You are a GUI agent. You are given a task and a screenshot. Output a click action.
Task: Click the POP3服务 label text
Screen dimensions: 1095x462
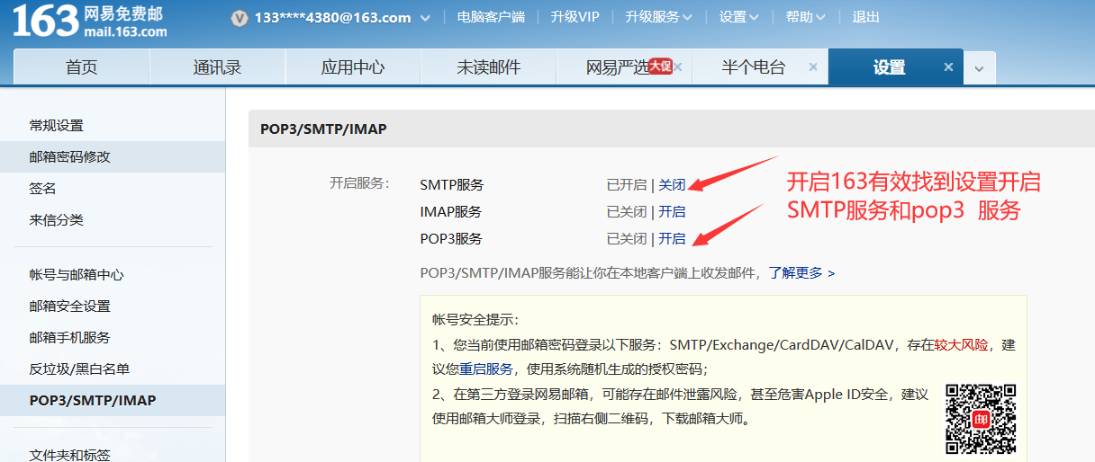point(451,239)
